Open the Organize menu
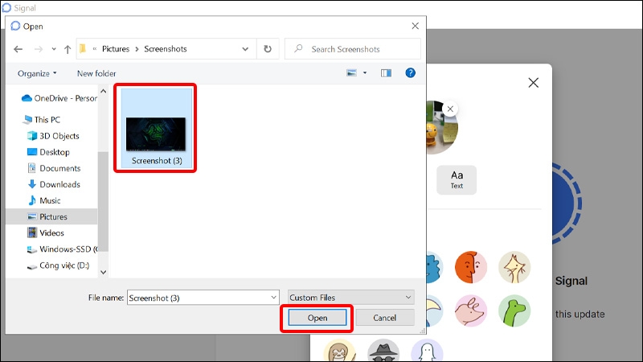This screenshot has width=643, height=362. pyautogui.click(x=37, y=73)
